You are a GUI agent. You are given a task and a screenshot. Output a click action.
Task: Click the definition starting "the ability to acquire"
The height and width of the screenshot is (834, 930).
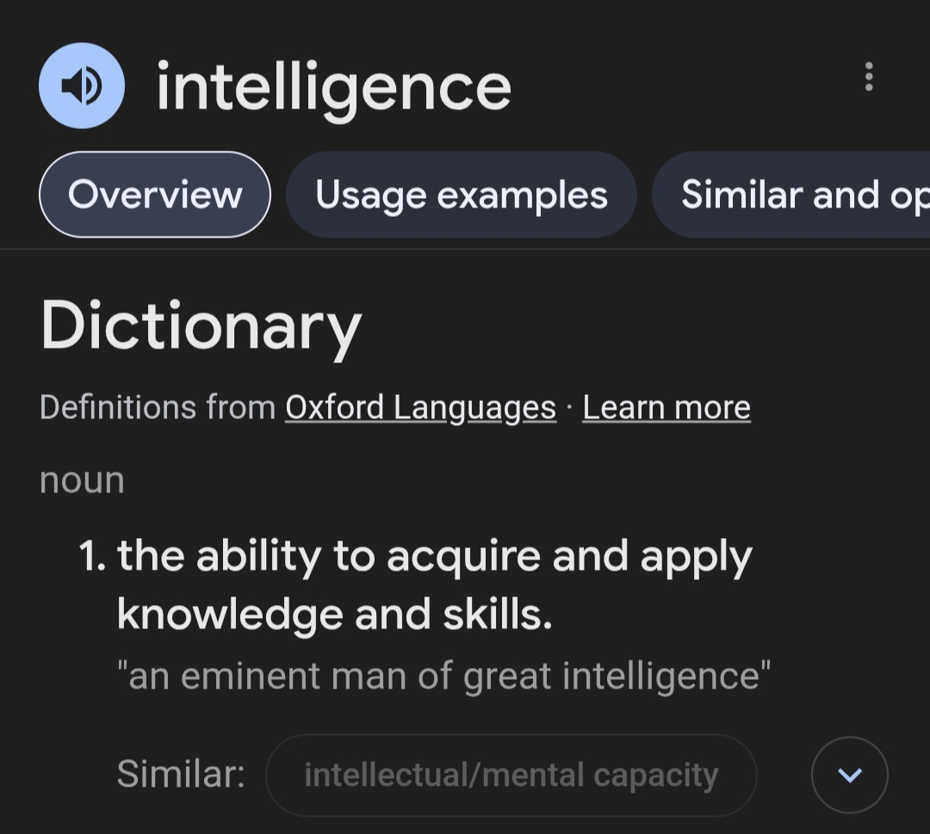[x=434, y=584]
